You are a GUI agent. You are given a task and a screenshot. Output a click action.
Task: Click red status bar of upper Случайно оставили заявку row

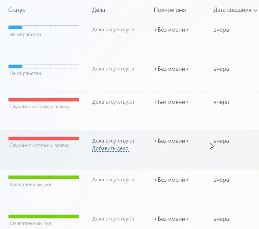(x=44, y=100)
